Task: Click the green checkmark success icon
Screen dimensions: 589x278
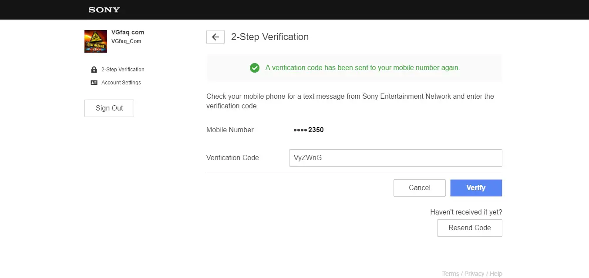Action: 255,68
